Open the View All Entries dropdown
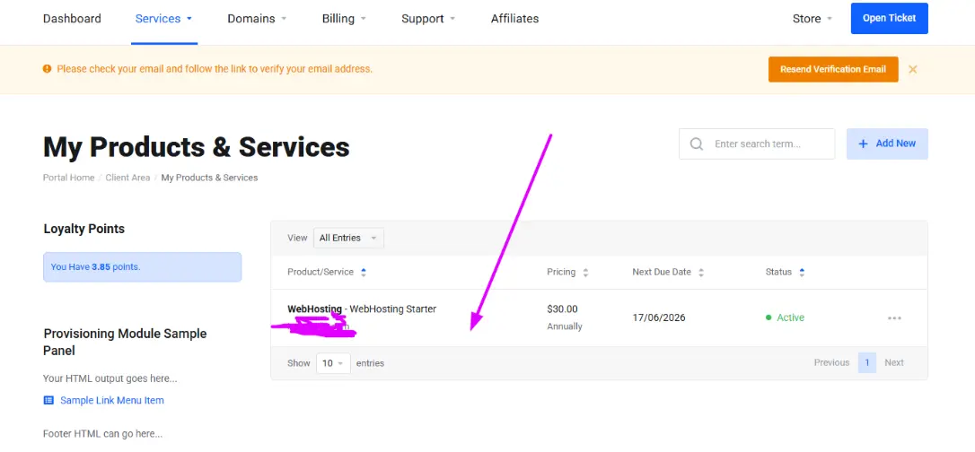The image size is (975, 452). coord(348,238)
